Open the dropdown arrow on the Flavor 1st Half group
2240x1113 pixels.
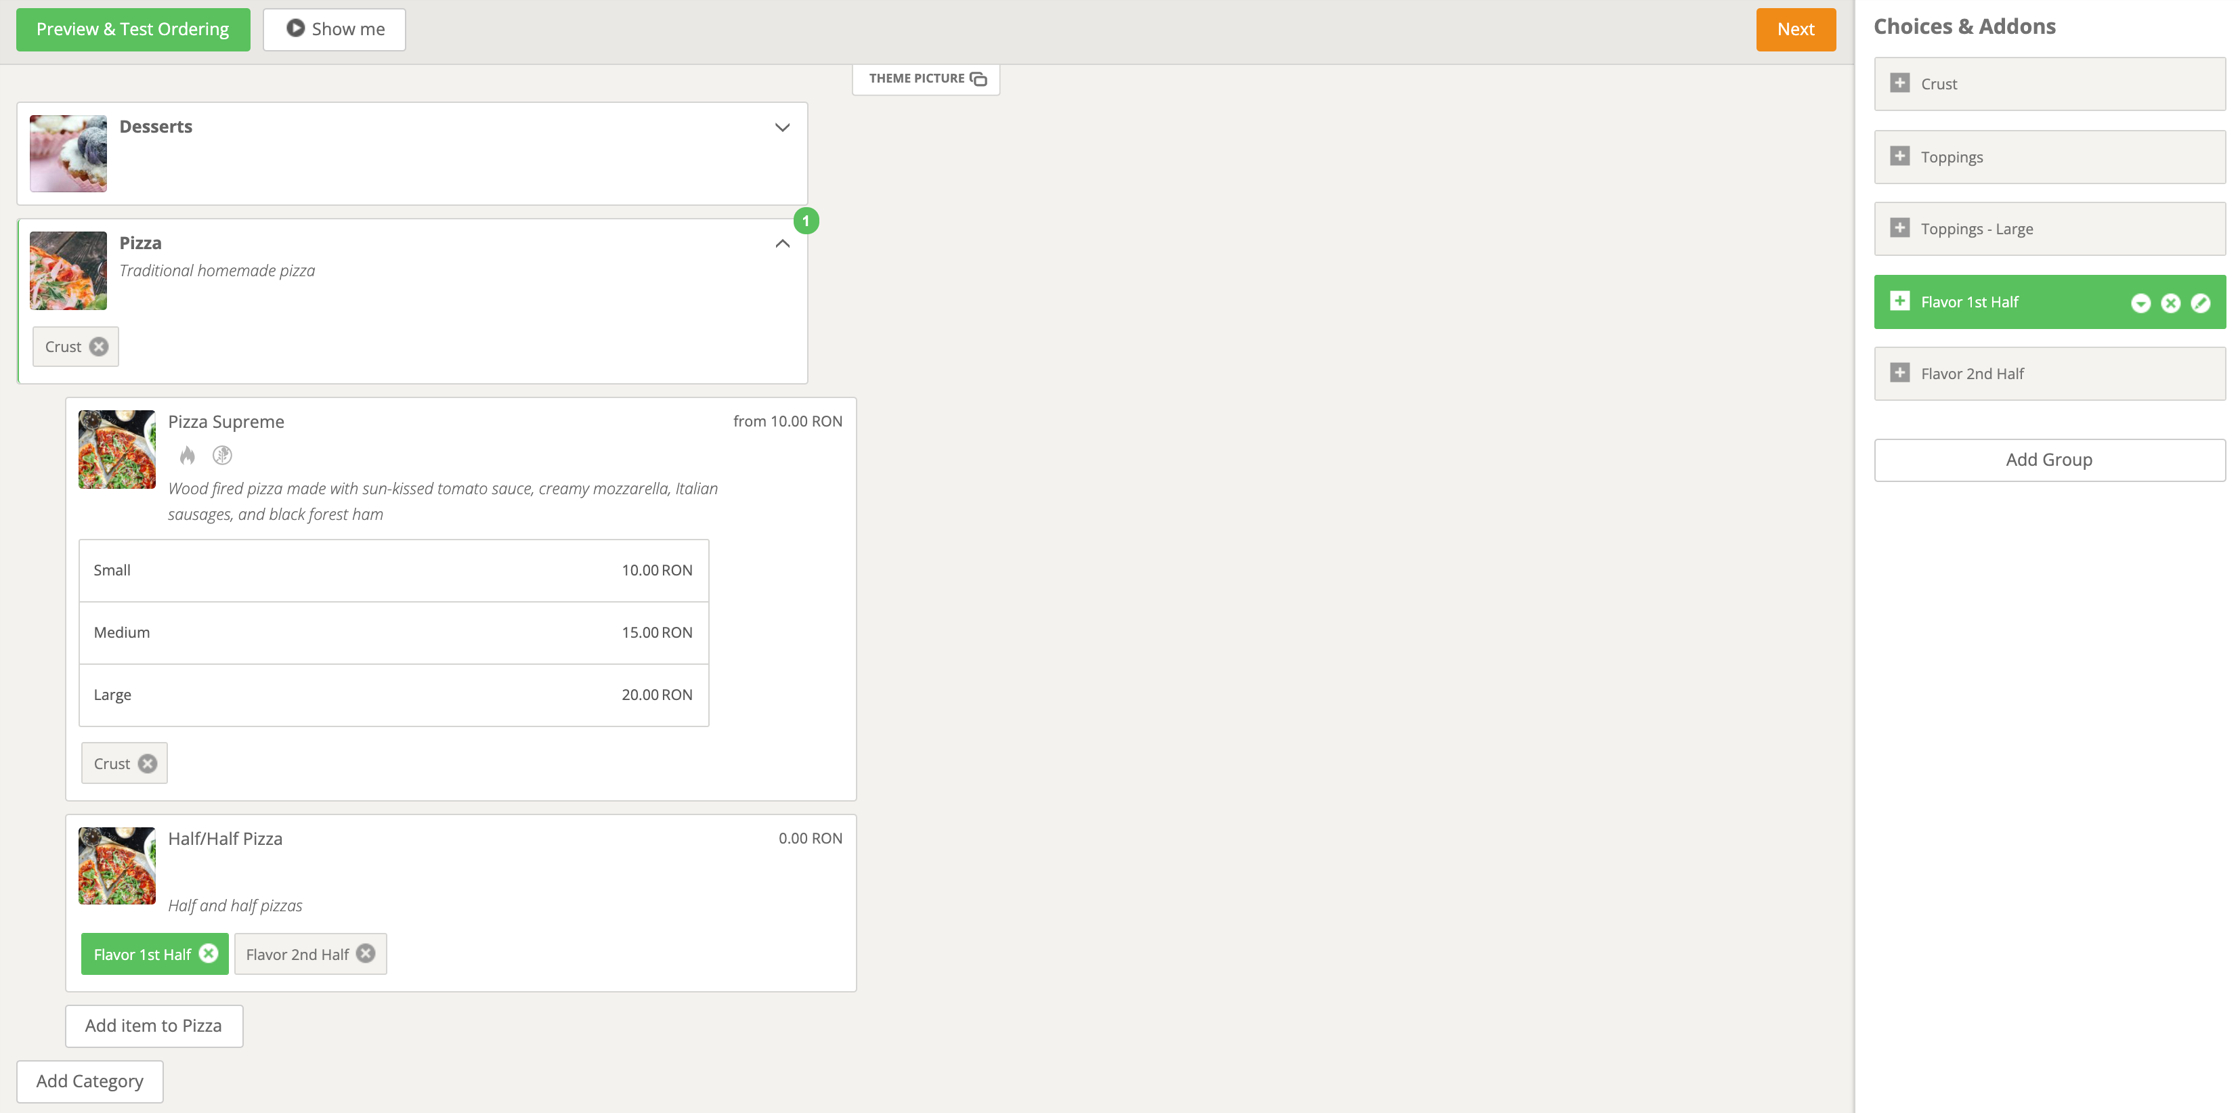[x=2141, y=303]
